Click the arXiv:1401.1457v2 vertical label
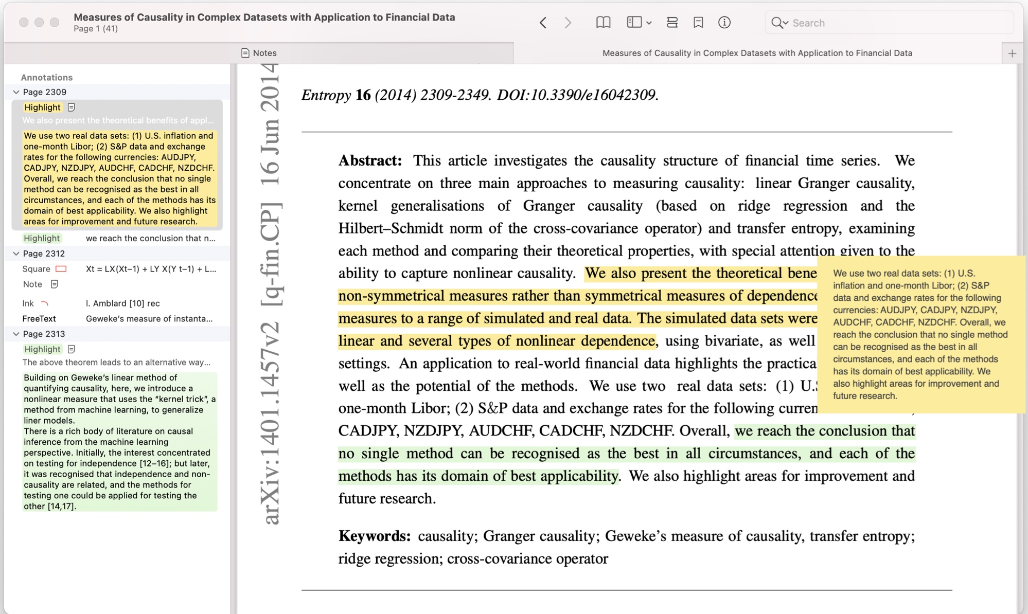 (270, 423)
